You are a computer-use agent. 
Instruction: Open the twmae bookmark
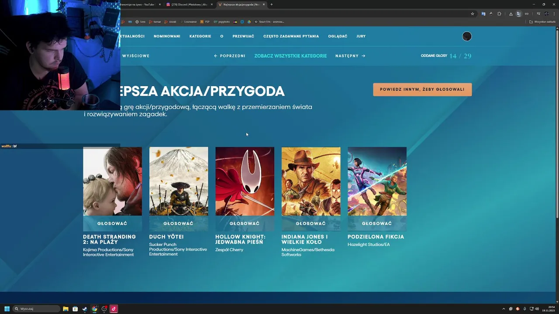tap(155, 21)
